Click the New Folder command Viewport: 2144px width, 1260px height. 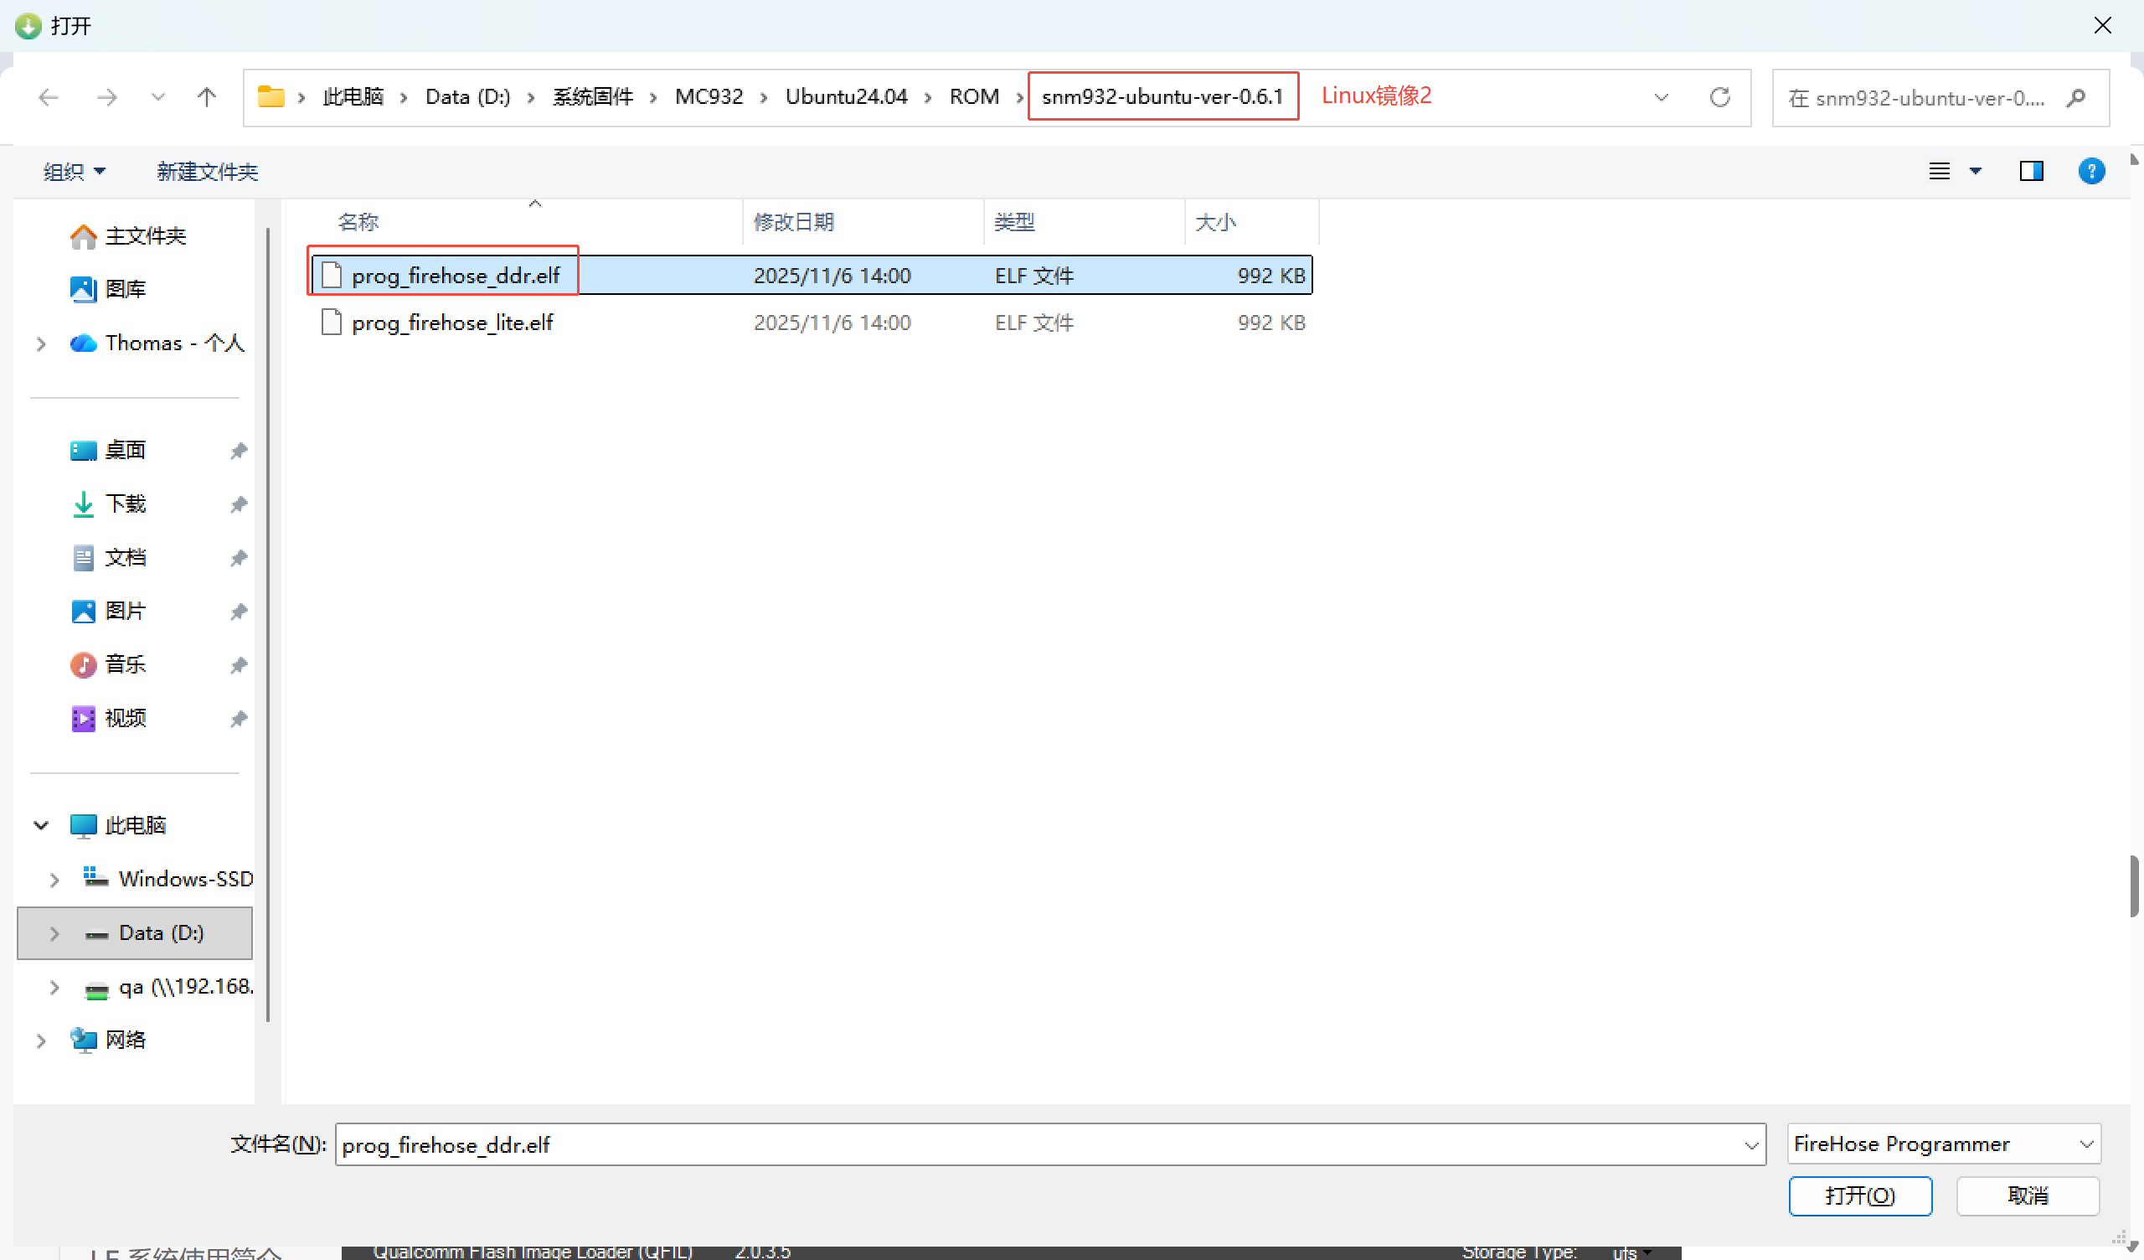pyautogui.click(x=207, y=172)
